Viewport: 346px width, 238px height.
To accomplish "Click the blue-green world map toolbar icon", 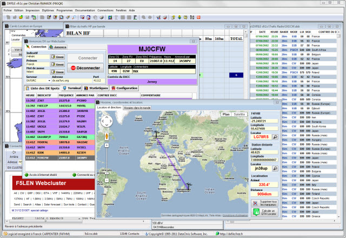I will [x=110, y=17].
